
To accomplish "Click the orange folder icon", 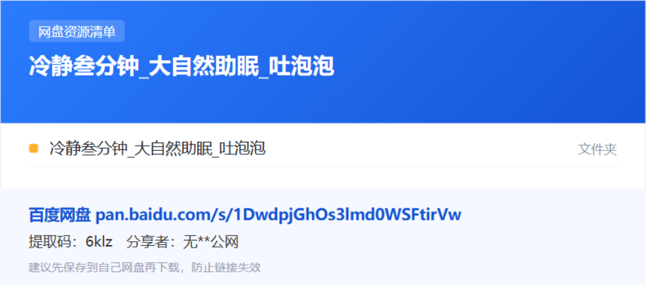I will pyautogui.click(x=34, y=148).
